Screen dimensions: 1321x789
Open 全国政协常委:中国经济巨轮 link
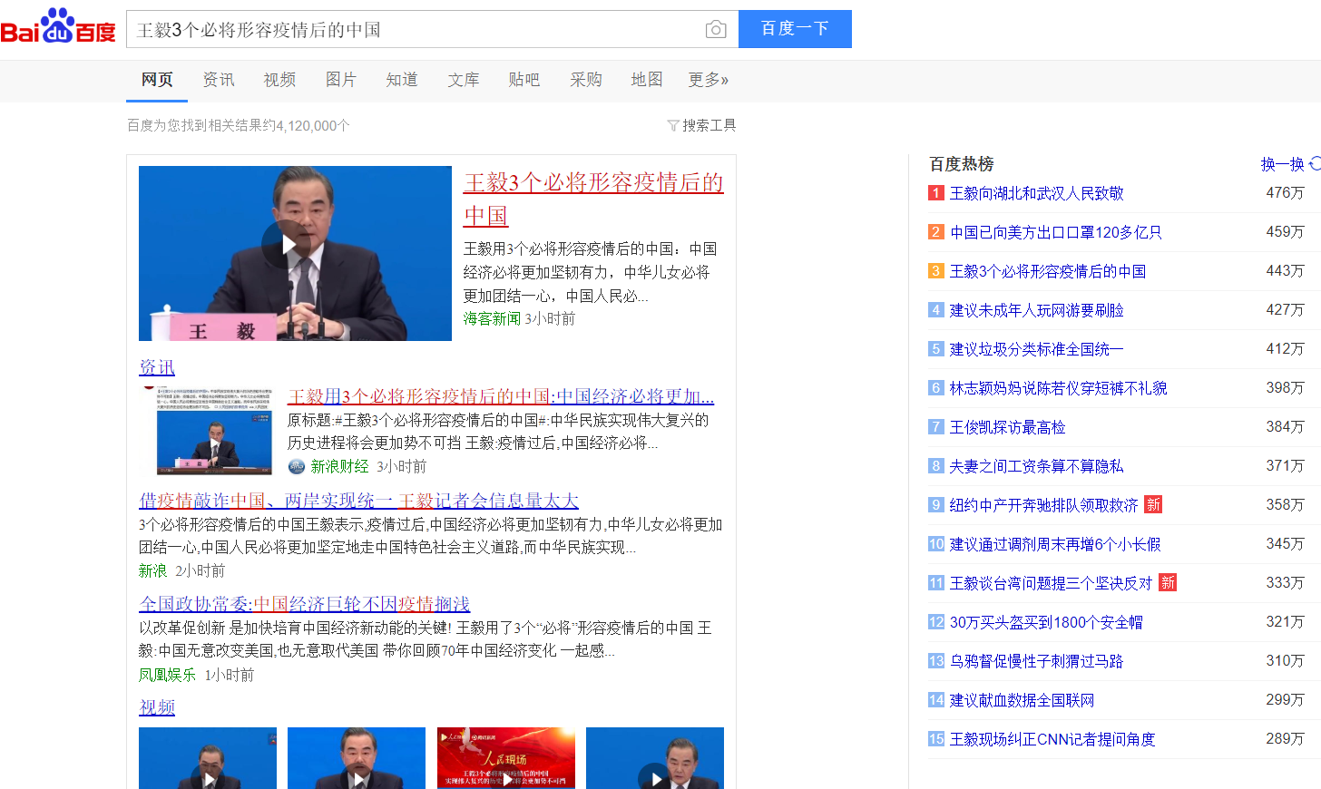click(305, 603)
